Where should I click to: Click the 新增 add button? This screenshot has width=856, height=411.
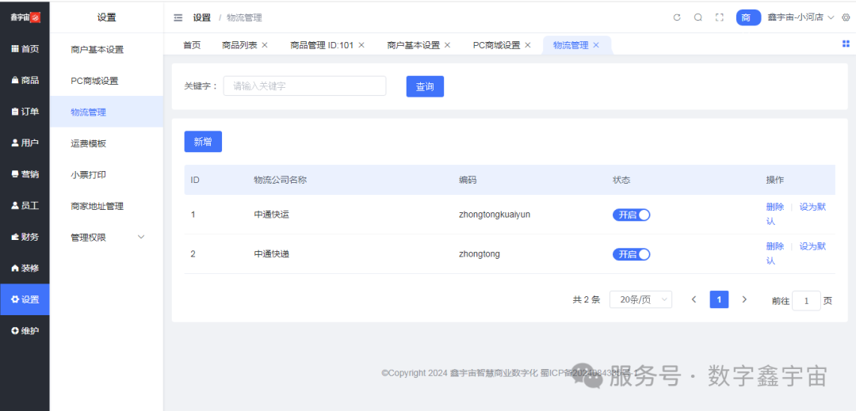click(203, 142)
